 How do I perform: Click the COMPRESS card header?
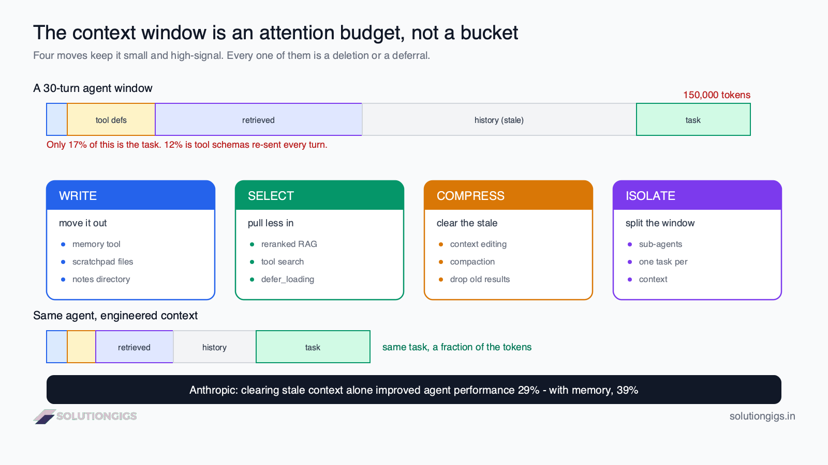coord(508,195)
